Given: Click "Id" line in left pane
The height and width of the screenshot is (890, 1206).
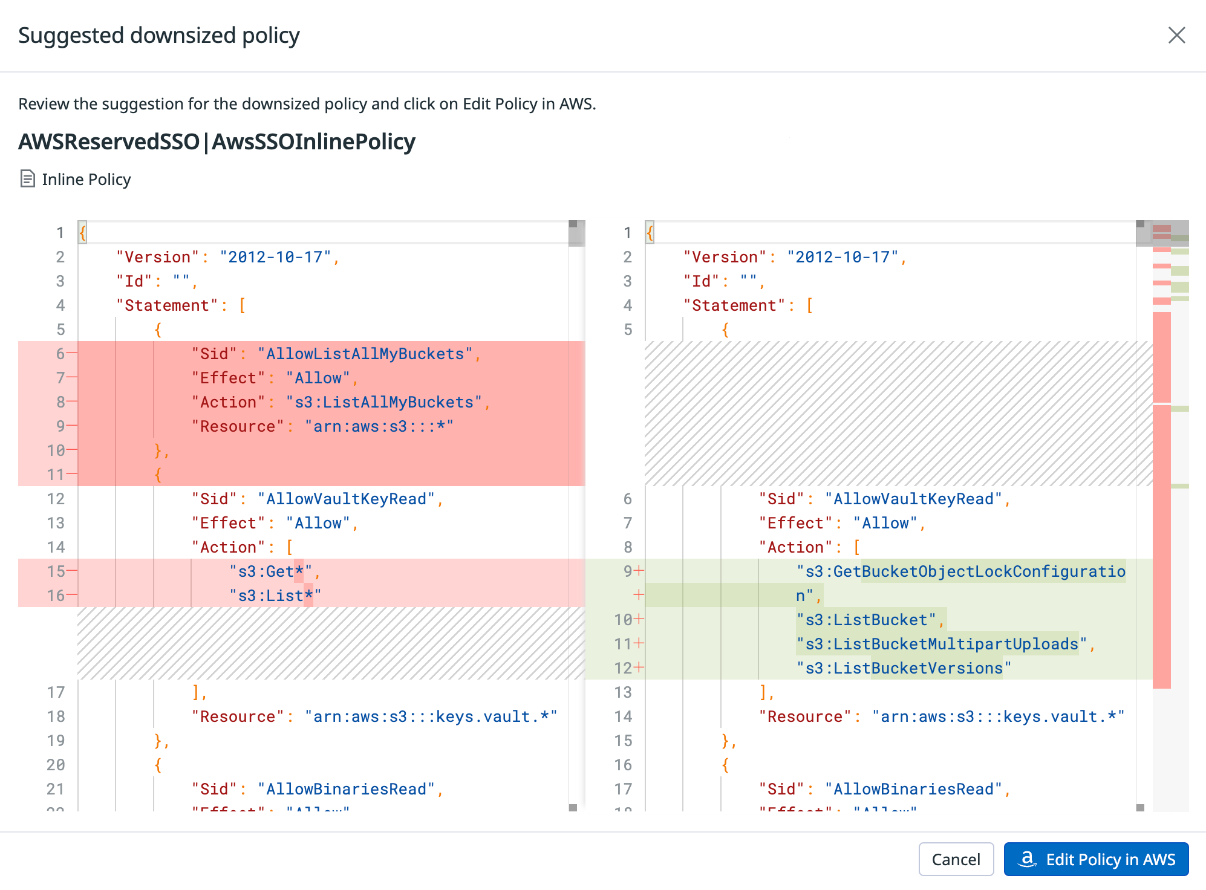Looking at the screenshot, I should pyautogui.click(x=157, y=281).
